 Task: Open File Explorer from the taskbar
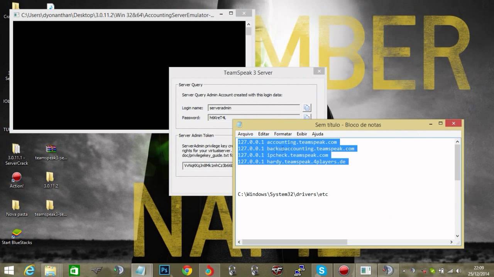point(50,270)
